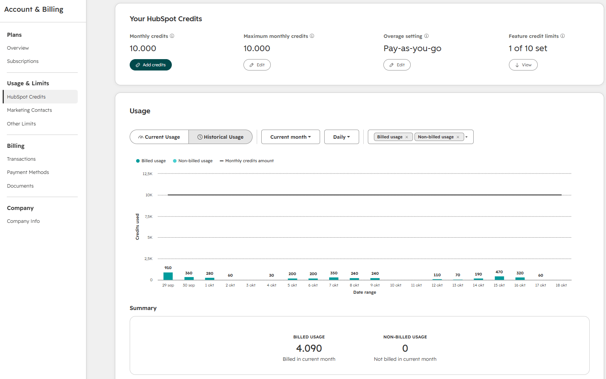Toggle the Billed usage legend item
The image size is (606, 379).
(x=151, y=161)
